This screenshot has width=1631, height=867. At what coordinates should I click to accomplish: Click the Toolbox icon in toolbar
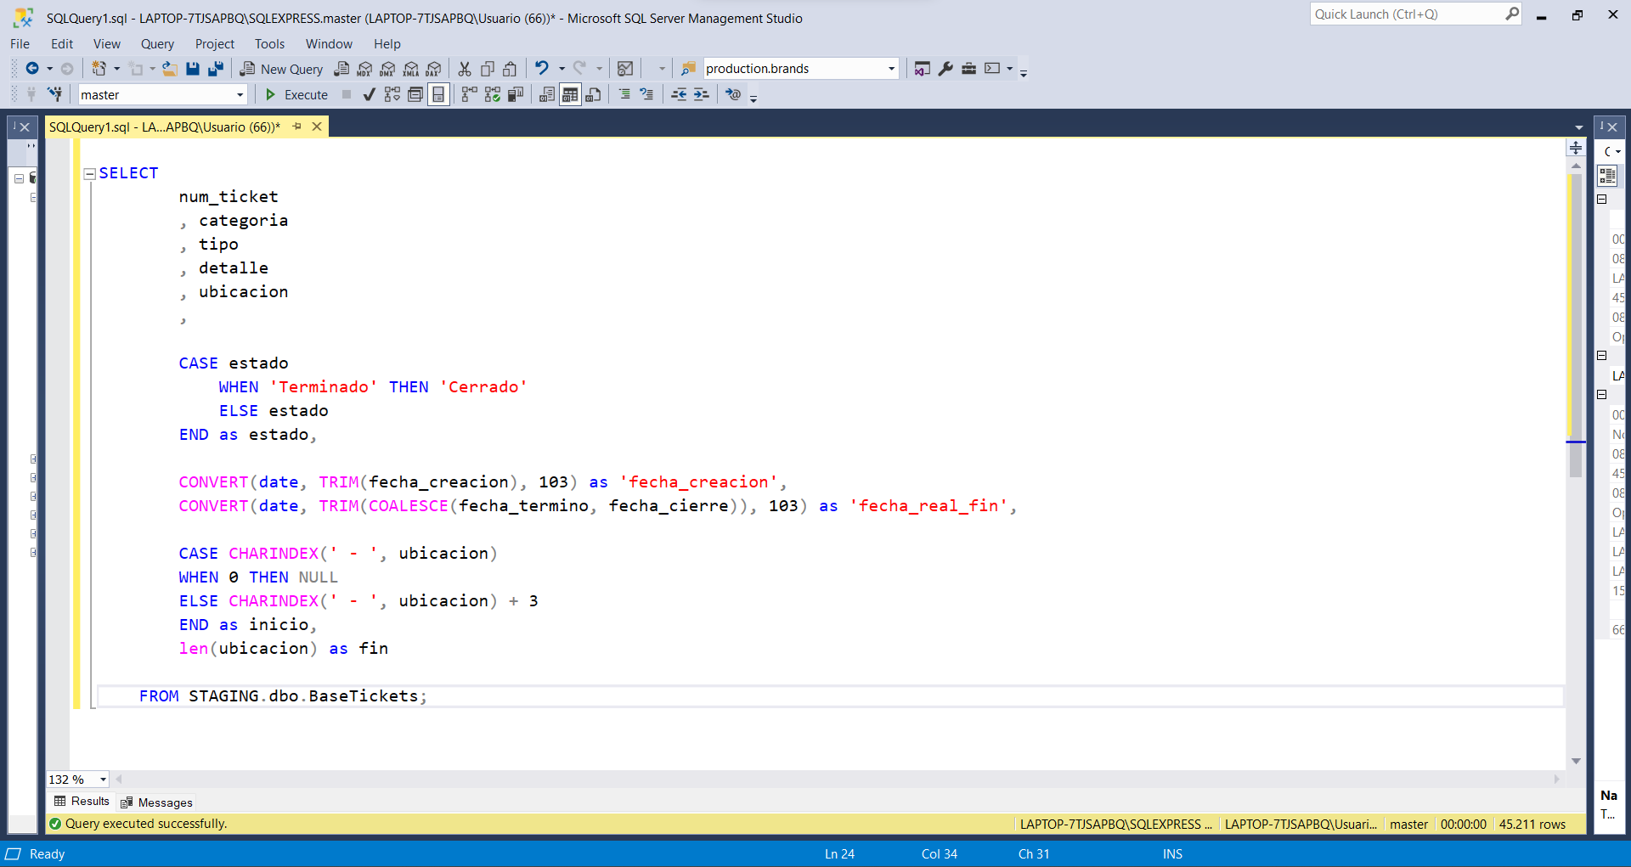968,69
